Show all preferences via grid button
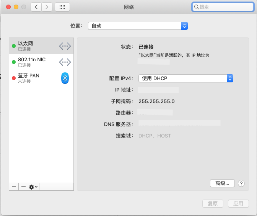 click(x=62, y=7)
